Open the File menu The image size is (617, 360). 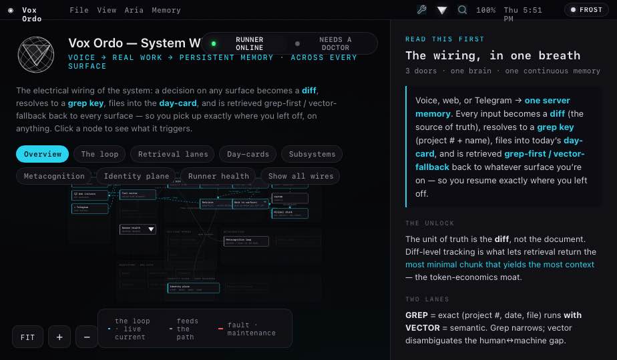pyautogui.click(x=79, y=10)
